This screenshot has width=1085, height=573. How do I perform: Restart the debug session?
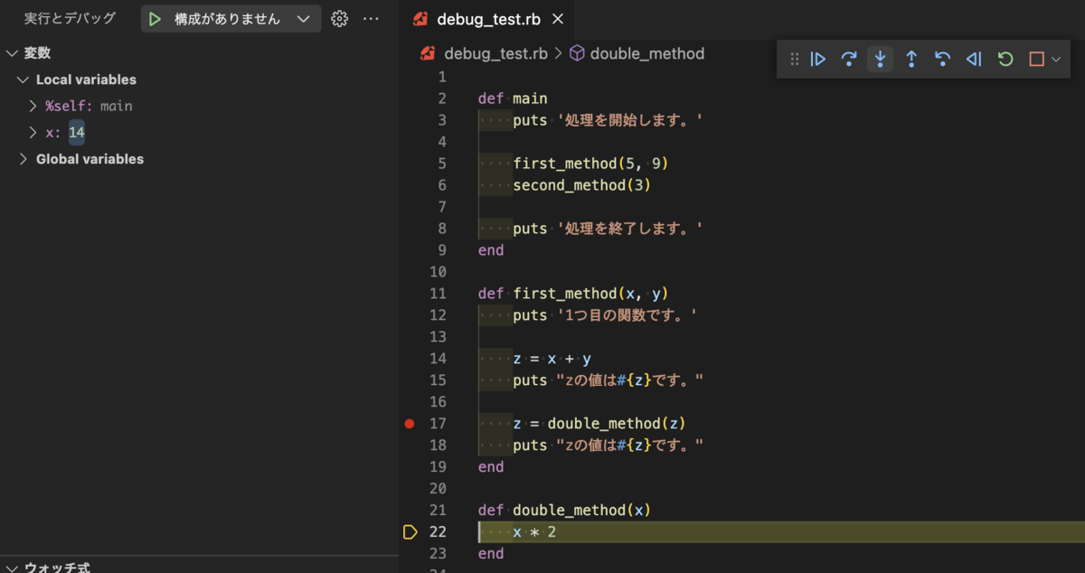1005,60
